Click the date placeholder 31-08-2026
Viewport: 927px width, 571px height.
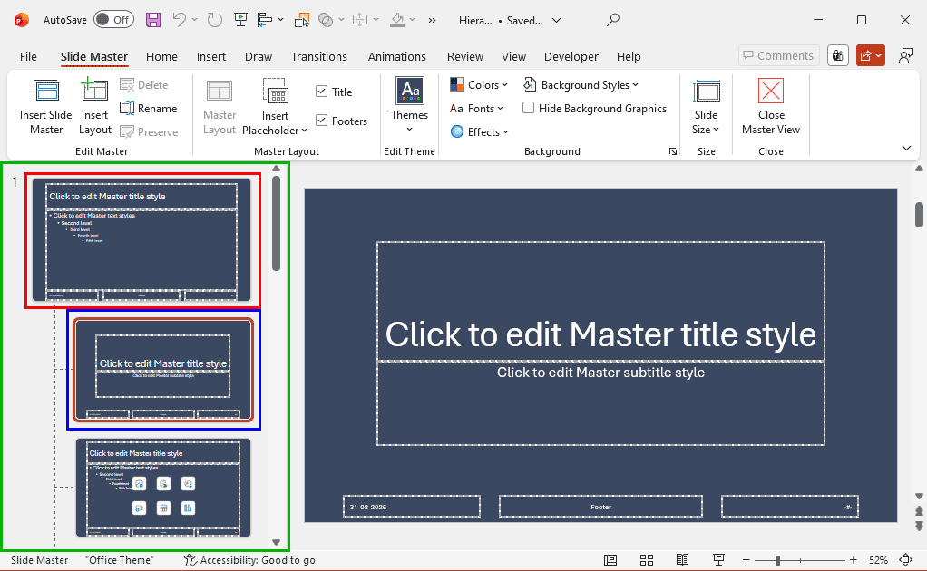point(412,507)
